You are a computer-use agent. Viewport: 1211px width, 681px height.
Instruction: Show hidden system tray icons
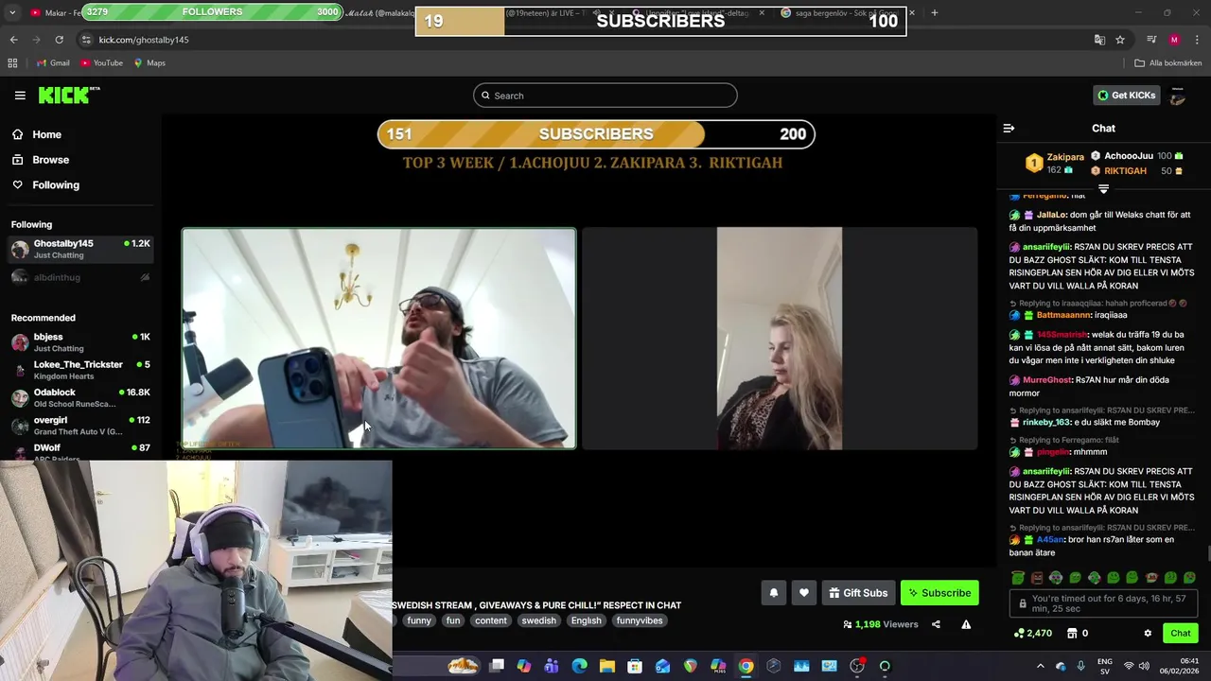click(x=1040, y=666)
